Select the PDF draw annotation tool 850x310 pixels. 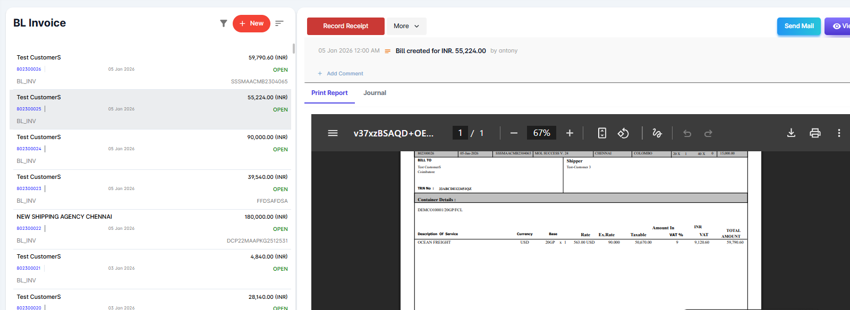(657, 133)
